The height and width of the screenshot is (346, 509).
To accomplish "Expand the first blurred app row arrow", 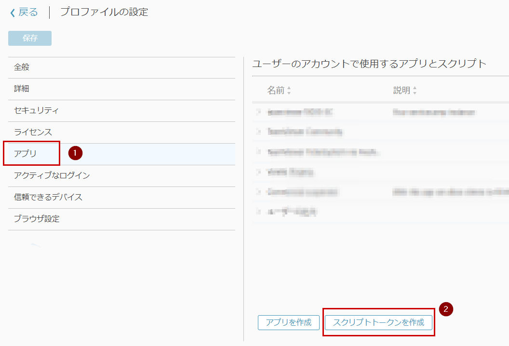I will coord(259,112).
